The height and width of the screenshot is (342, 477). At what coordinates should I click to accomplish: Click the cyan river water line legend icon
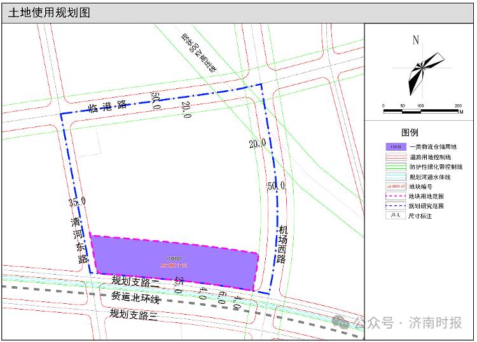point(395,177)
